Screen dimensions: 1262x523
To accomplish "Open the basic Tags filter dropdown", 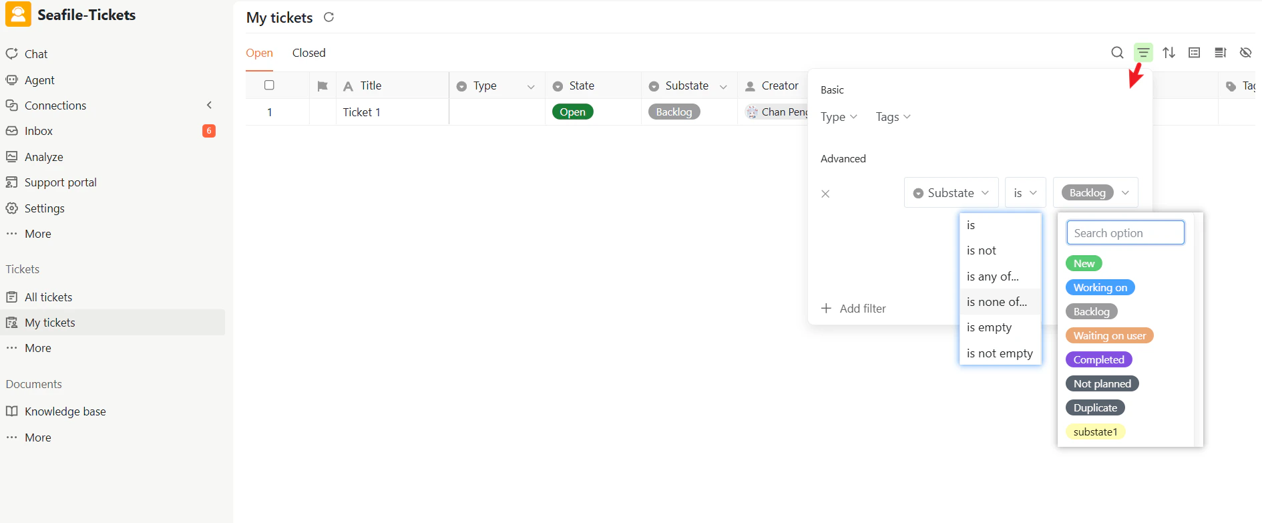I will [893, 117].
